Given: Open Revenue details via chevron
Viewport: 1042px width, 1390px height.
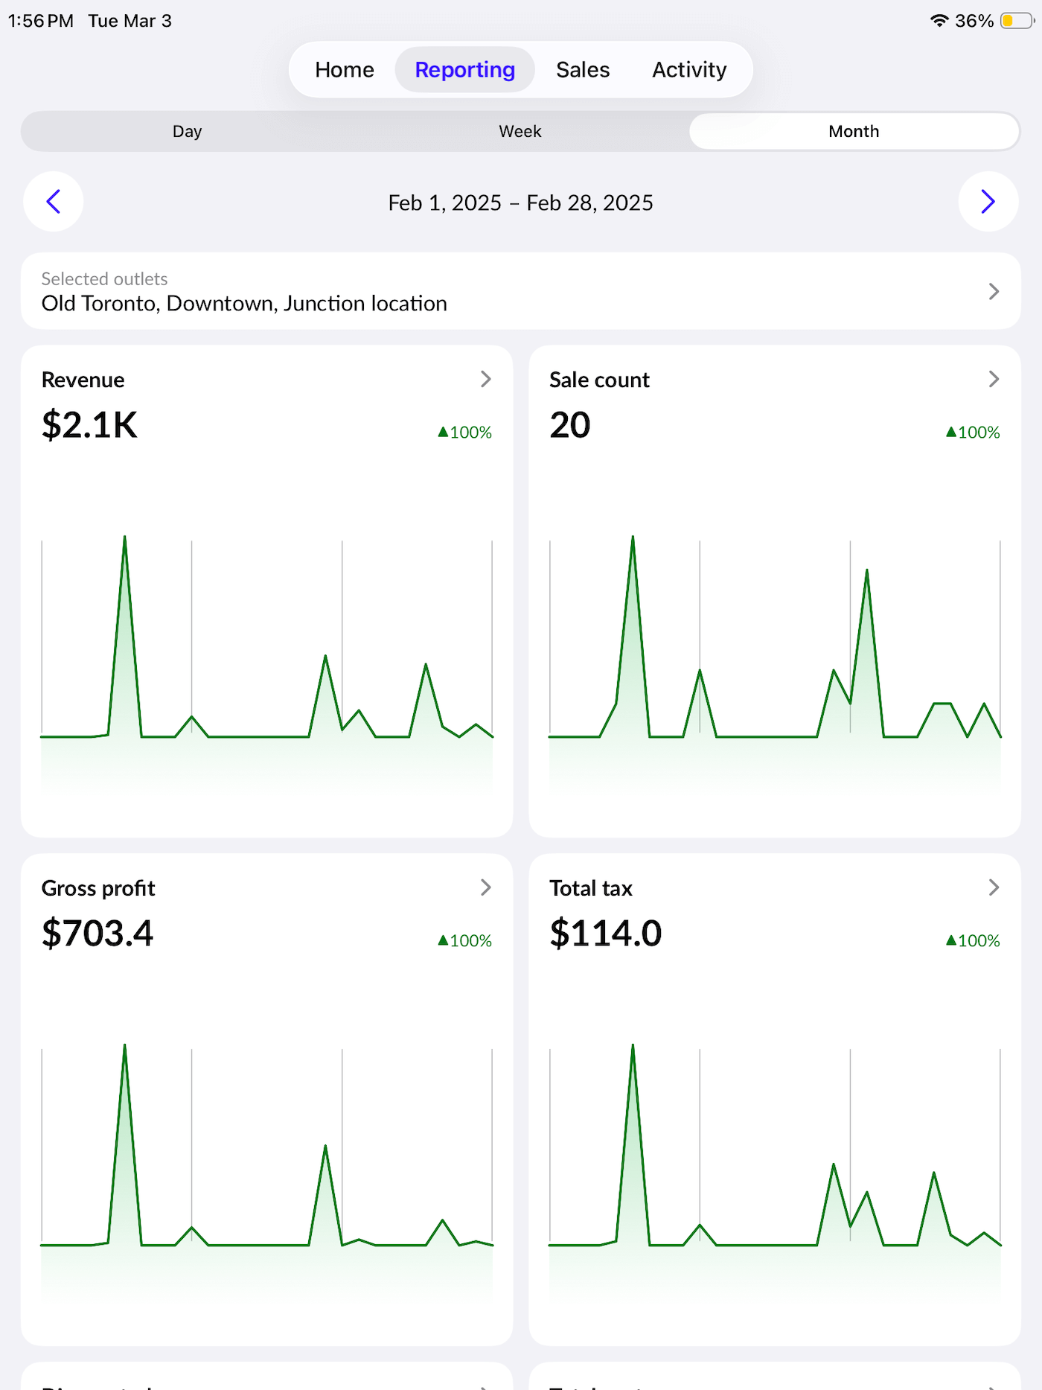Looking at the screenshot, I should [x=485, y=380].
